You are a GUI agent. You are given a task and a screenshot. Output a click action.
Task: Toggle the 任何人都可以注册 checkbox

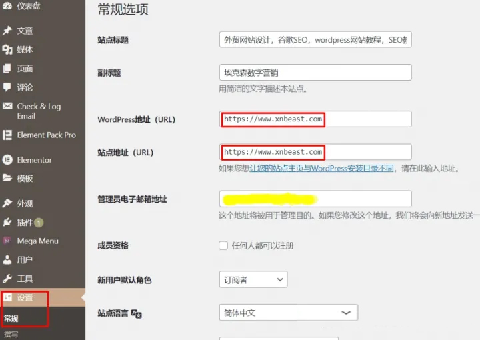point(223,245)
